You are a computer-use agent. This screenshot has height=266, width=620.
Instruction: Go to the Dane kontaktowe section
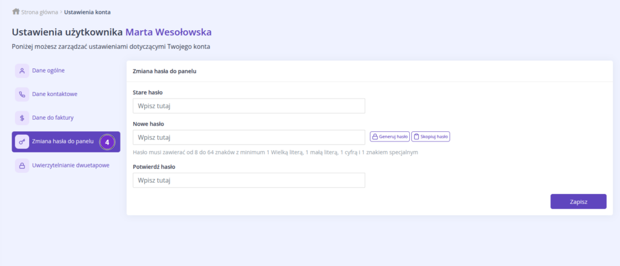click(54, 94)
